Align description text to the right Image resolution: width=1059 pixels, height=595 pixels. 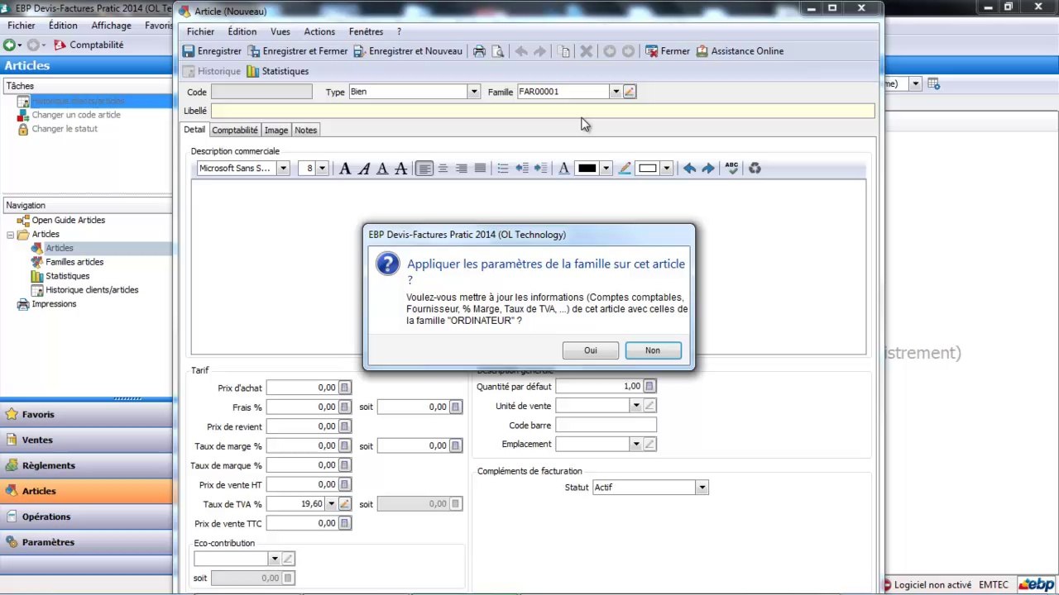462,169
